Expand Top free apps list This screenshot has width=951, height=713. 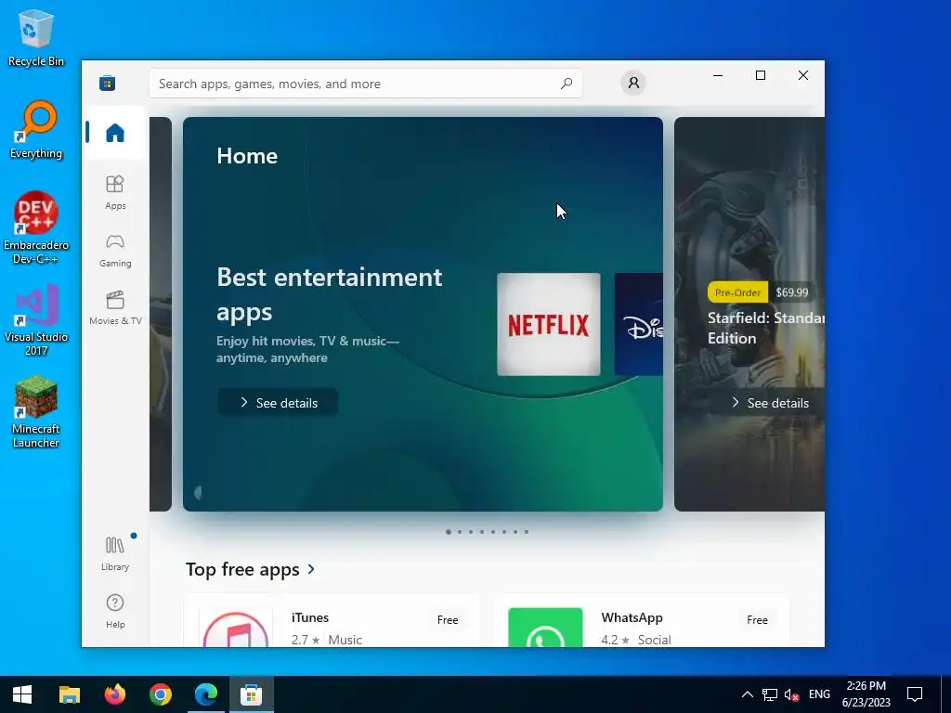coord(251,569)
